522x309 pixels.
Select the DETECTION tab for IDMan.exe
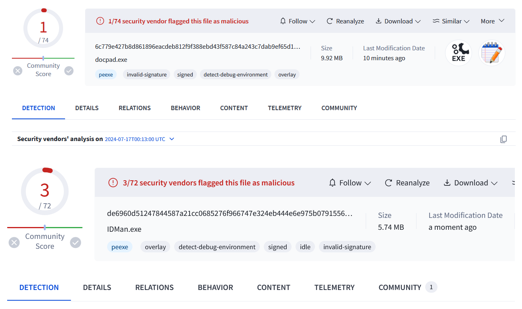tap(39, 288)
